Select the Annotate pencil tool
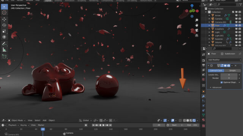 point(4,44)
